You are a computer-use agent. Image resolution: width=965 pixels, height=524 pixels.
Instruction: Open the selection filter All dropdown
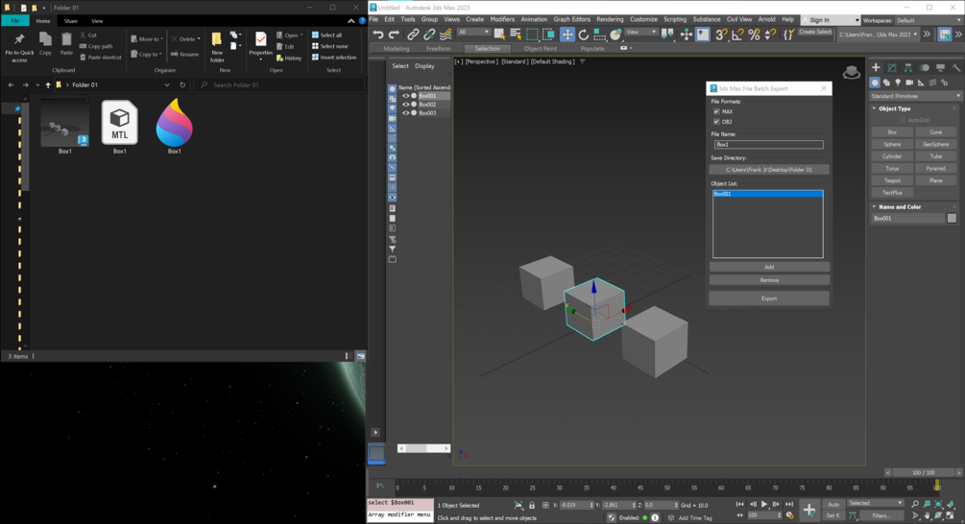pos(473,32)
